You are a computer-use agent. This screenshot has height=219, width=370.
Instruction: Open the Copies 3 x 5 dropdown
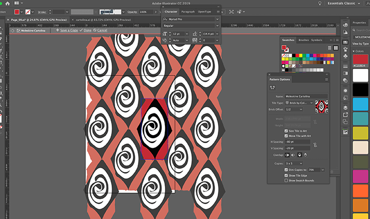click(x=294, y=164)
